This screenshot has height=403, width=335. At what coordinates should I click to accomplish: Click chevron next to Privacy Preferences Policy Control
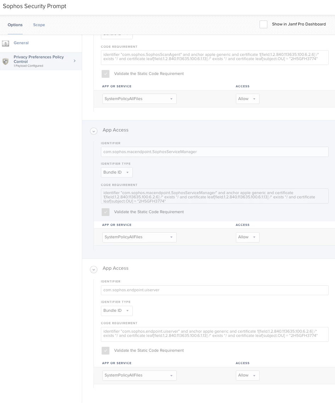click(75, 61)
